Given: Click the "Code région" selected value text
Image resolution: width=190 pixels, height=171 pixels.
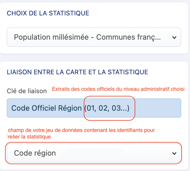Looking at the screenshot, I should coord(35,153).
